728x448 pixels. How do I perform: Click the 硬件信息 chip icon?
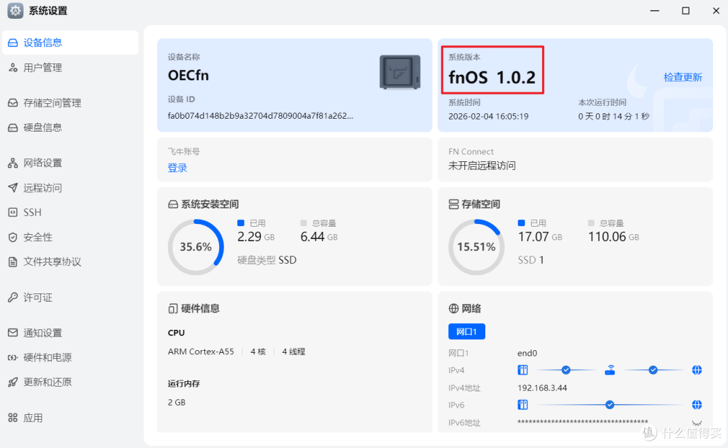coord(173,308)
